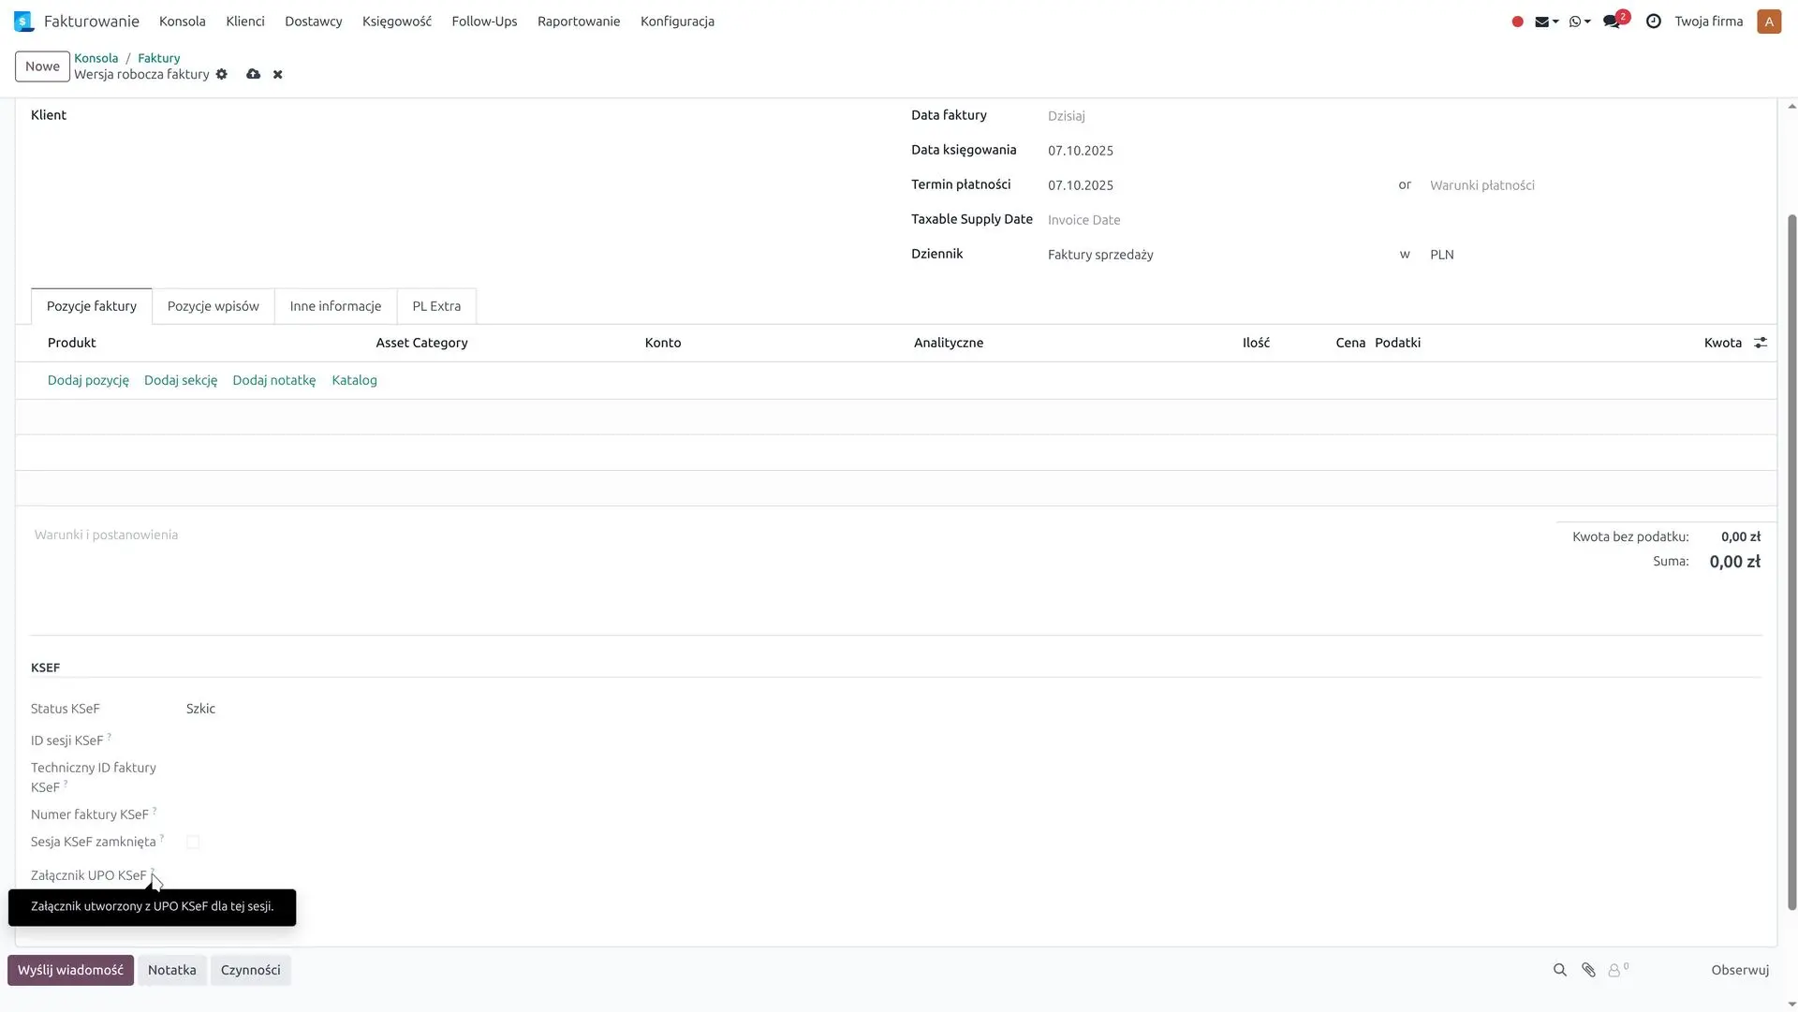Expand the WhatsApp dropdown in top bar
Viewport: 1798px width, 1012px height.
point(1580,22)
